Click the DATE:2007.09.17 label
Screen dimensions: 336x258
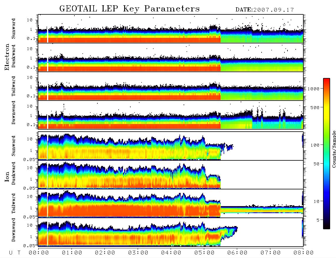click(265, 10)
